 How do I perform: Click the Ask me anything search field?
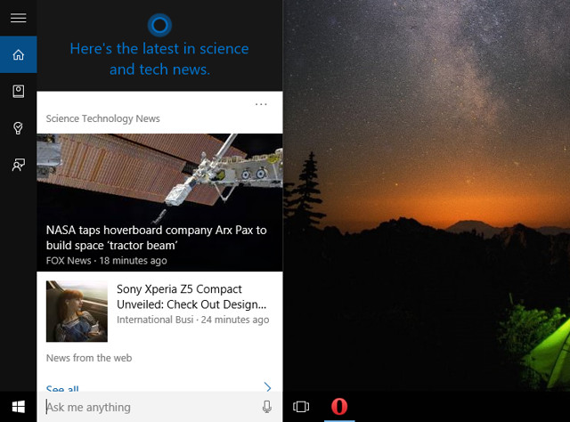(152, 407)
